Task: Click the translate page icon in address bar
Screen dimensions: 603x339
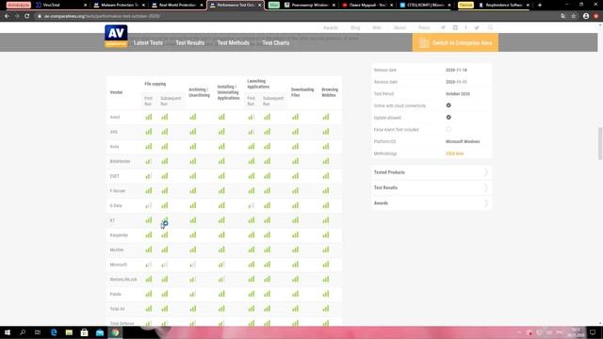Action: click(x=563, y=16)
